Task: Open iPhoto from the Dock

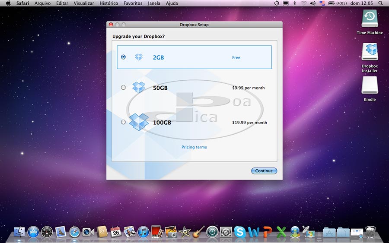Action: coord(171,232)
